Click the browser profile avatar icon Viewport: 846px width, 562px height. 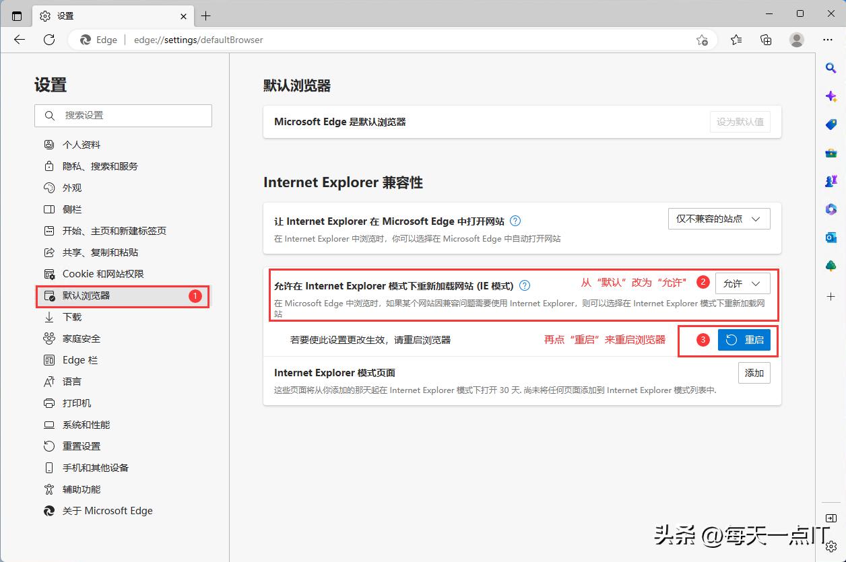coord(797,40)
